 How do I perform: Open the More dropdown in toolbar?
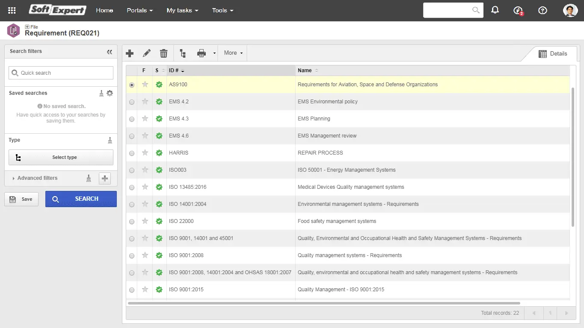pyautogui.click(x=233, y=53)
